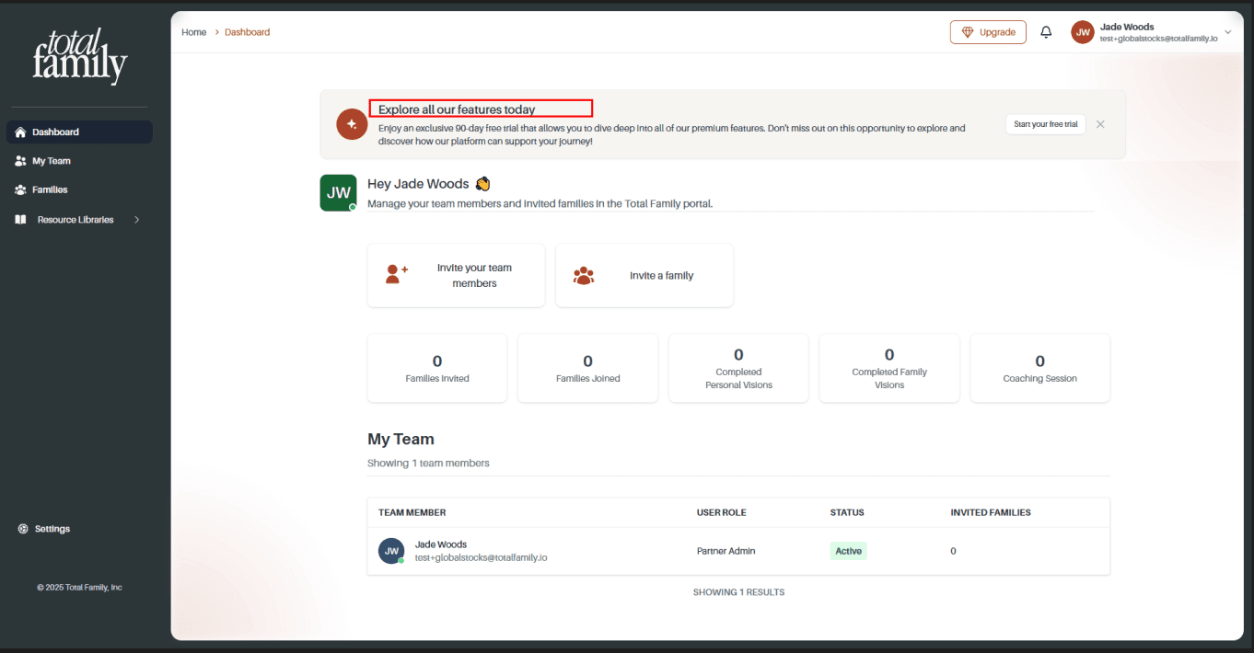Select the Jade Woods team member row
Image resolution: width=1254 pixels, height=653 pixels.
[x=738, y=551]
